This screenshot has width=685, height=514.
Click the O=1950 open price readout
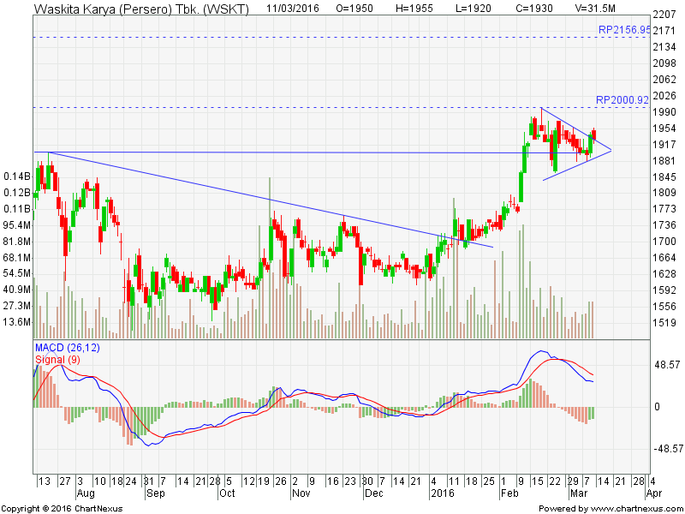coord(355,10)
